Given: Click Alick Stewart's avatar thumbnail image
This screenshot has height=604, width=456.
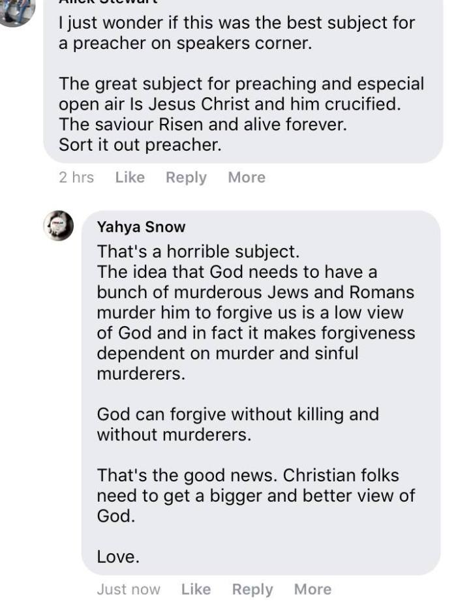Looking at the screenshot, I should click(16, 10).
